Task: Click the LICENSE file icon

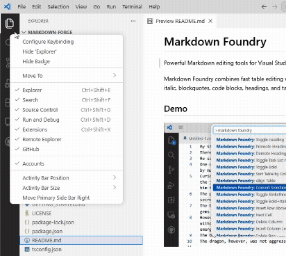Action: 27,213
